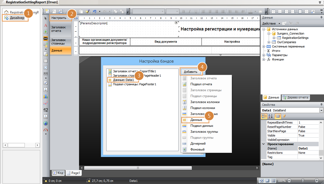The height and width of the screenshot is (184, 324).
Task: Collapse the Проектирование property group
Action: [x=264, y=144]
